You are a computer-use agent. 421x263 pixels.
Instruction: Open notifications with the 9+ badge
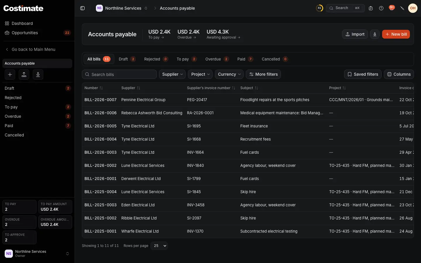[392, 8]
